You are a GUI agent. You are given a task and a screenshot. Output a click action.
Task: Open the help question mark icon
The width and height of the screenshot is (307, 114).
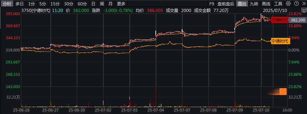pyautogui.click(x=297, y=3)
